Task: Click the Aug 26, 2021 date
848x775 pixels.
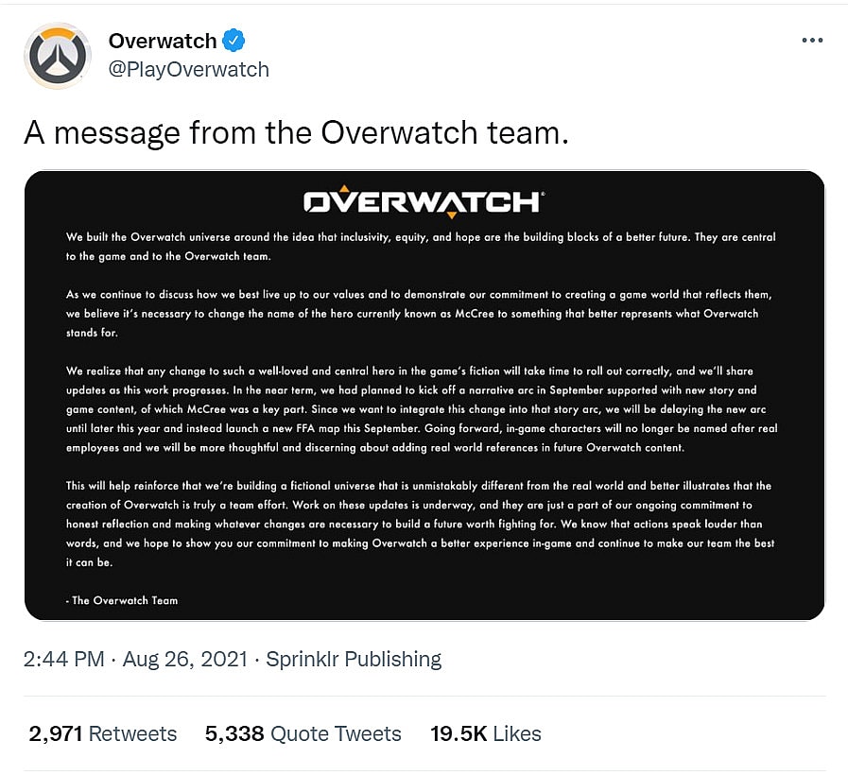Action: click(184, 659)
